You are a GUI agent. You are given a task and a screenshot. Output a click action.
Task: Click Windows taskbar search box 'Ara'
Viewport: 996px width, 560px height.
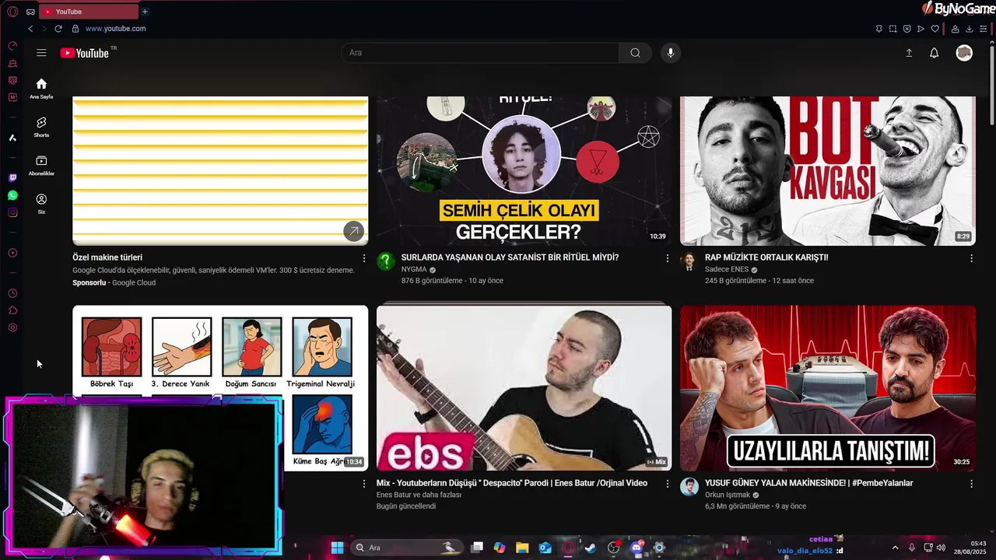click(x=405, y=548)
